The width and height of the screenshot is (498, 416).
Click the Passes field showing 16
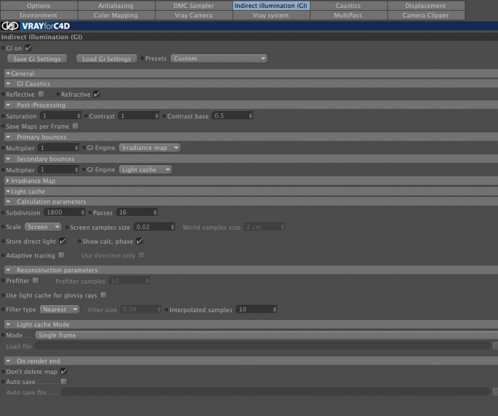click(x=137, y=213)
